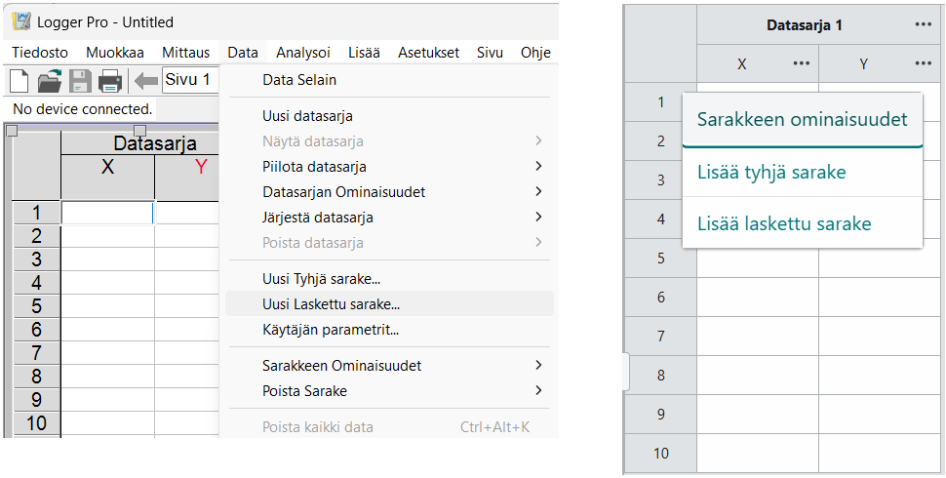Open the Sivu 1 page selector
The height and width of the screenshot is (478, 946).
pyautogui.click(x=189, y=80)
